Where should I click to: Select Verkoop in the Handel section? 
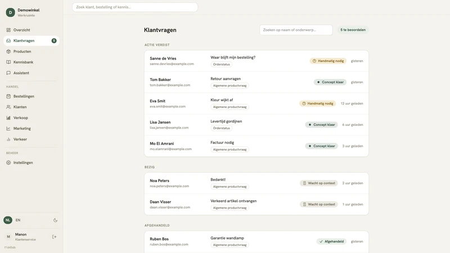point(31,118)
